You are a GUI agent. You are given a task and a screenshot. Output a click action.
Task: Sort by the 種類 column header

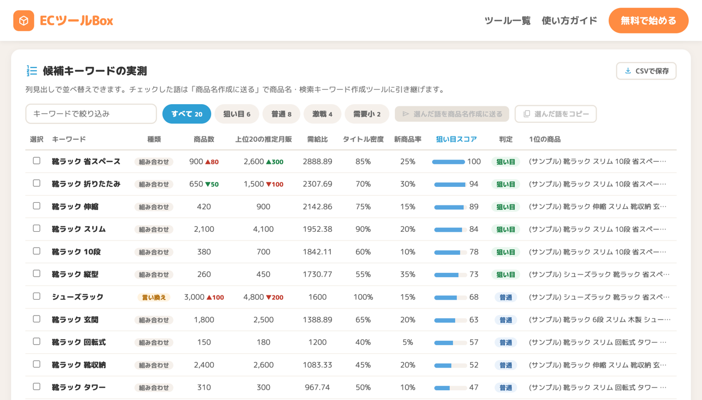click(154, 139)
